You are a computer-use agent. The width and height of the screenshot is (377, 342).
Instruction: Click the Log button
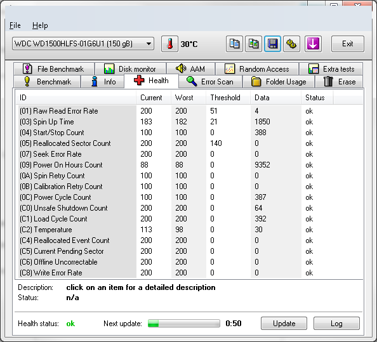tap(336, 323)
